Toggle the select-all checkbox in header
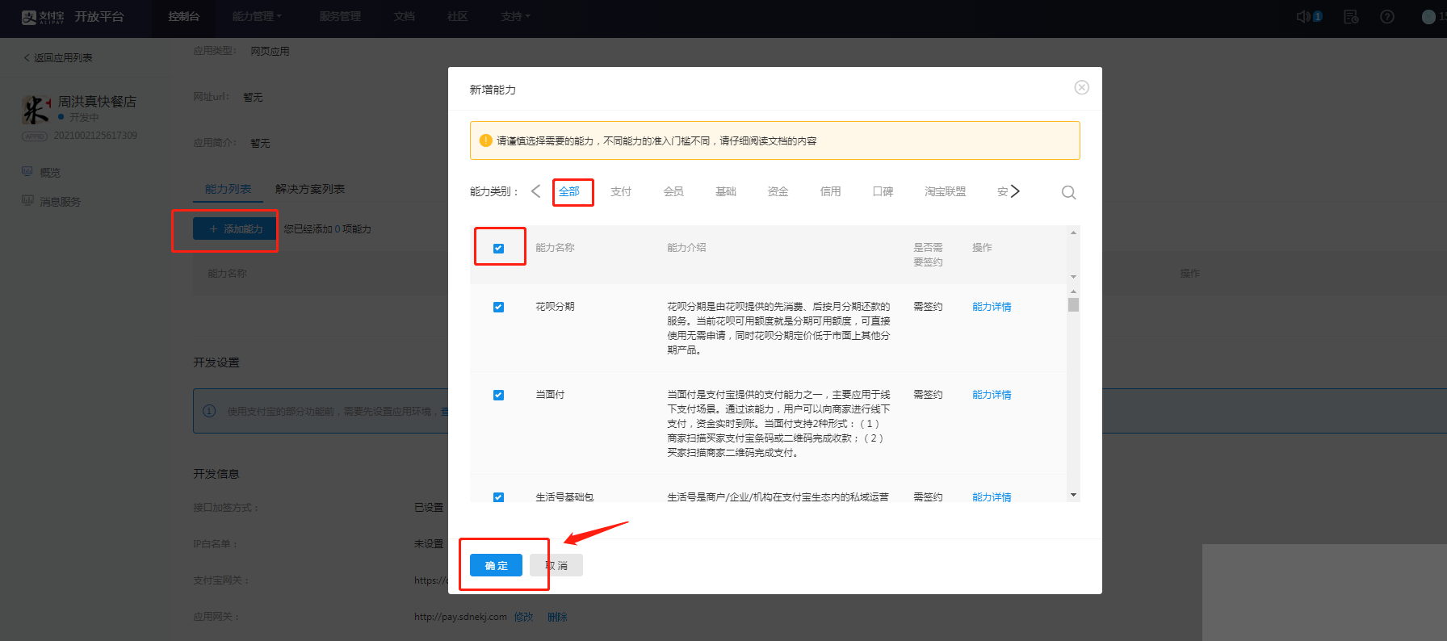 498,248
